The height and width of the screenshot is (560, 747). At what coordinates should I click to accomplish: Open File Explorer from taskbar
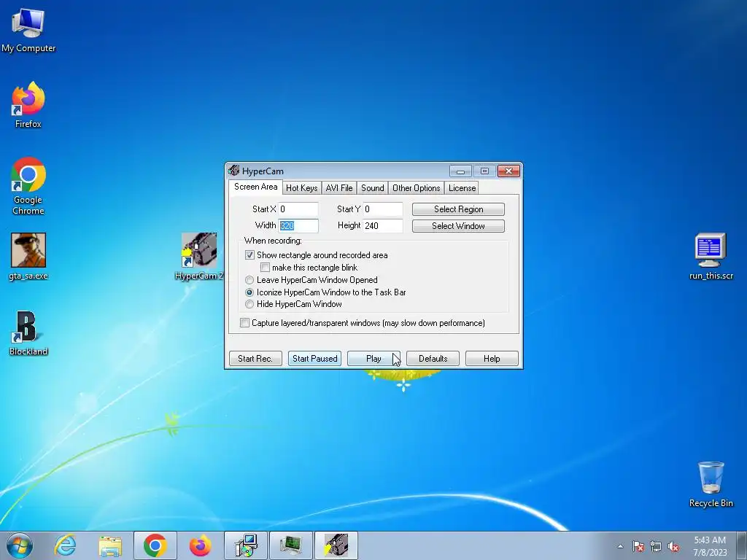[110, 545]
